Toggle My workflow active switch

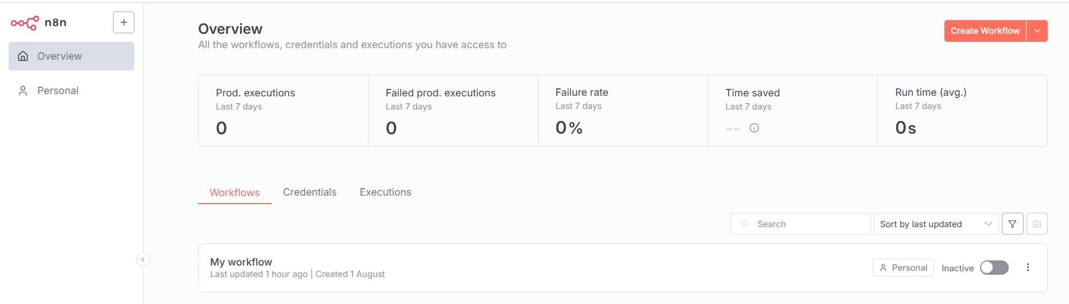(994, 268)
